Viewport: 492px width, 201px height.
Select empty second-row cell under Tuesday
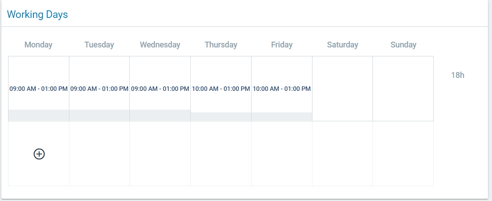pos(99,154)
